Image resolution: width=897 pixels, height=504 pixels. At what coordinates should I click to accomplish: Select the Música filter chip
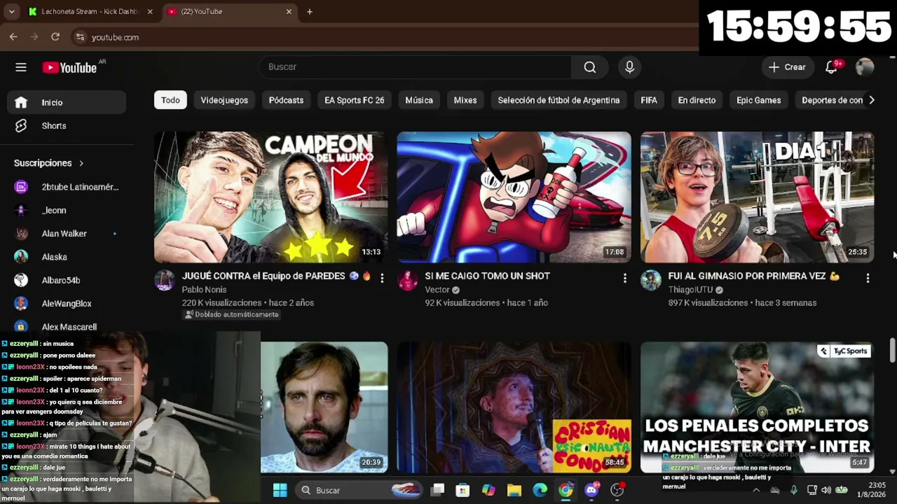point(419,100)
